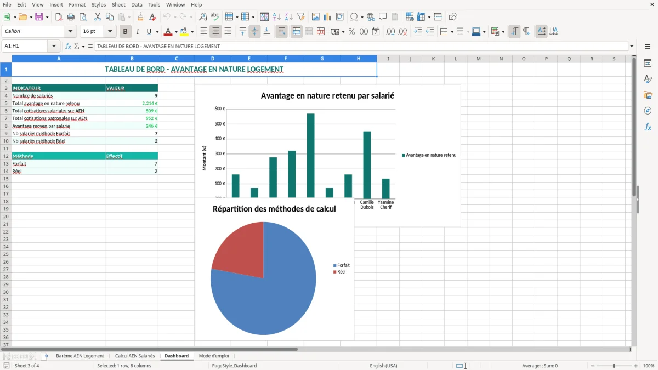Run the Spelling check icon
This screenshot has width=658, height=370.
215,17
